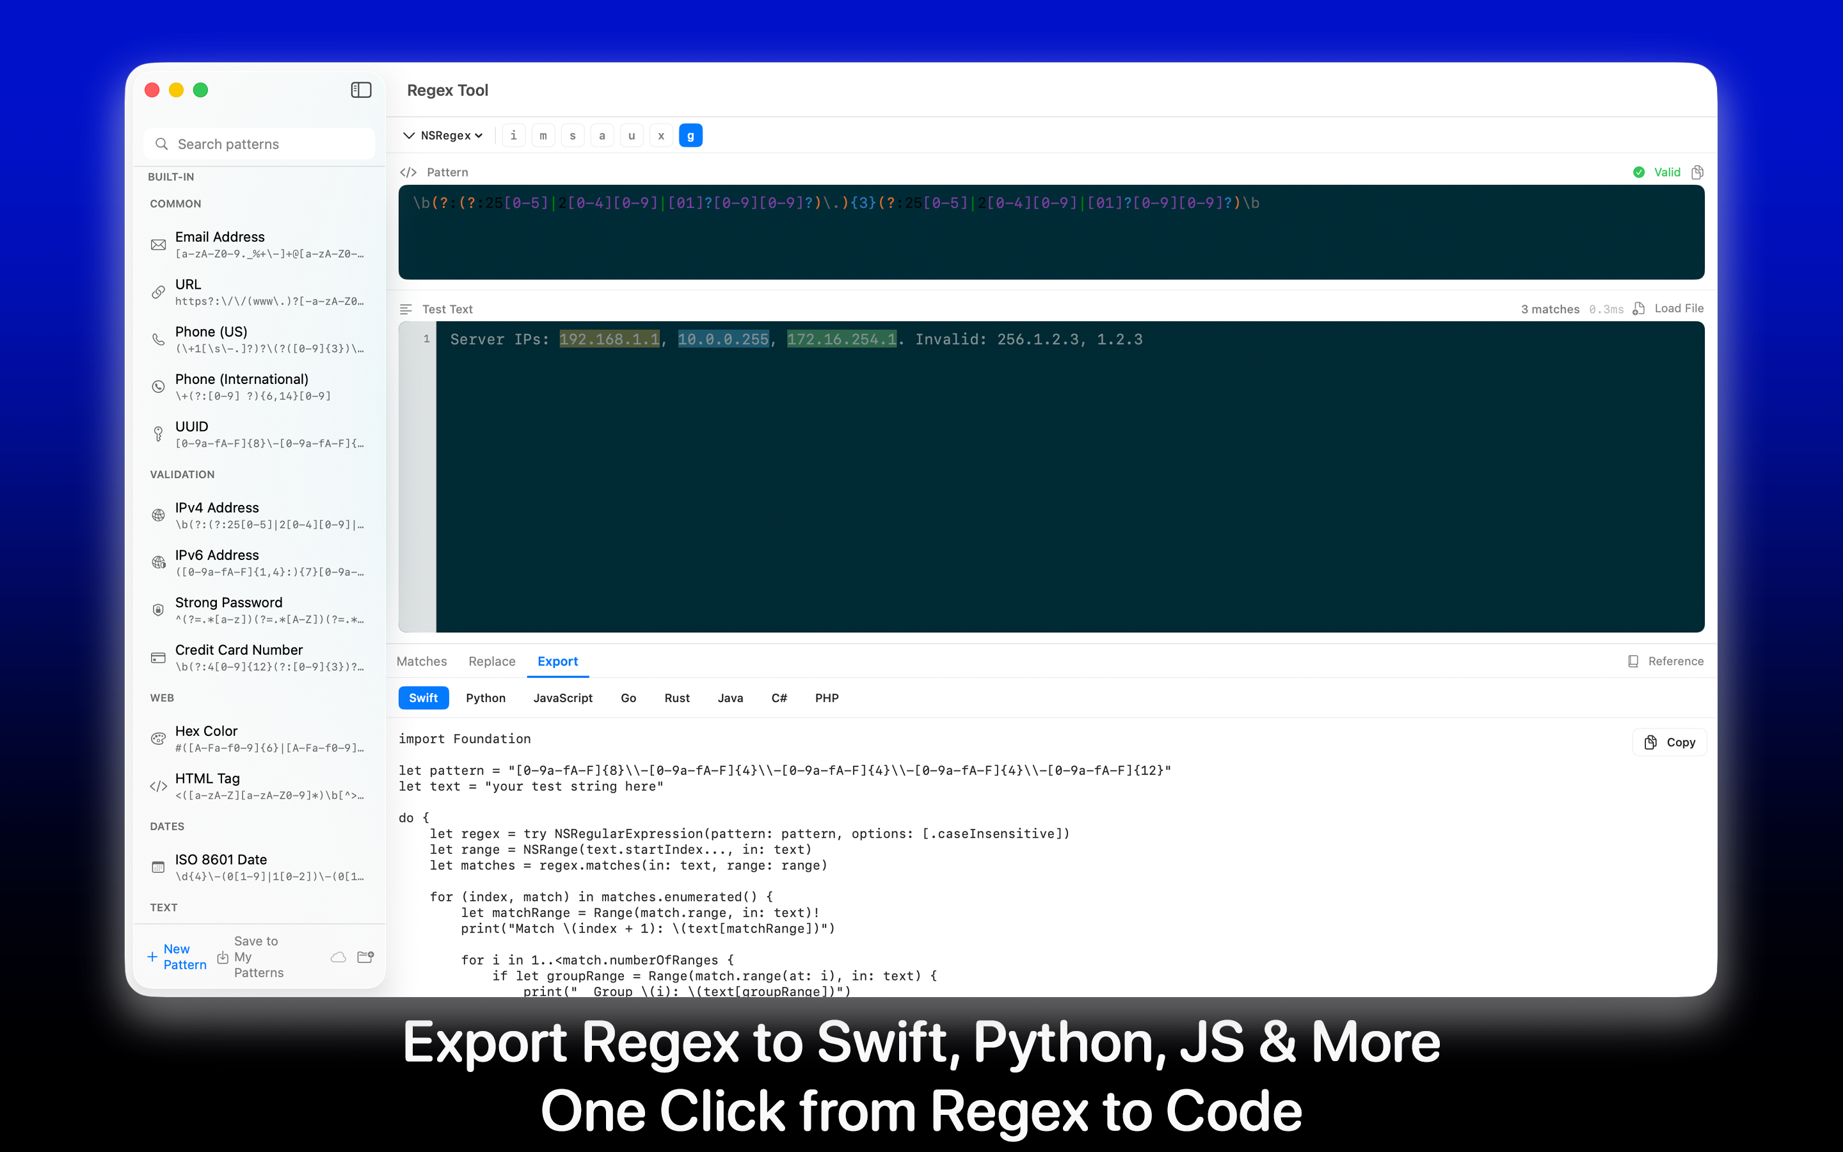Enable the case-insensitive i flag
The image size is (1843, 1152).
(513, 135)
